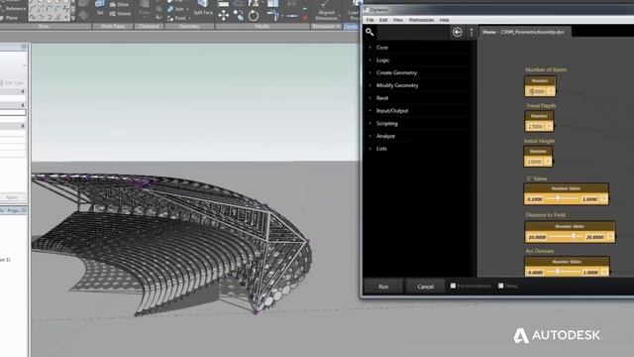Toggle the Run Automatically checkbox
Viewport: 634px width, 357px height.
[453, 286]
